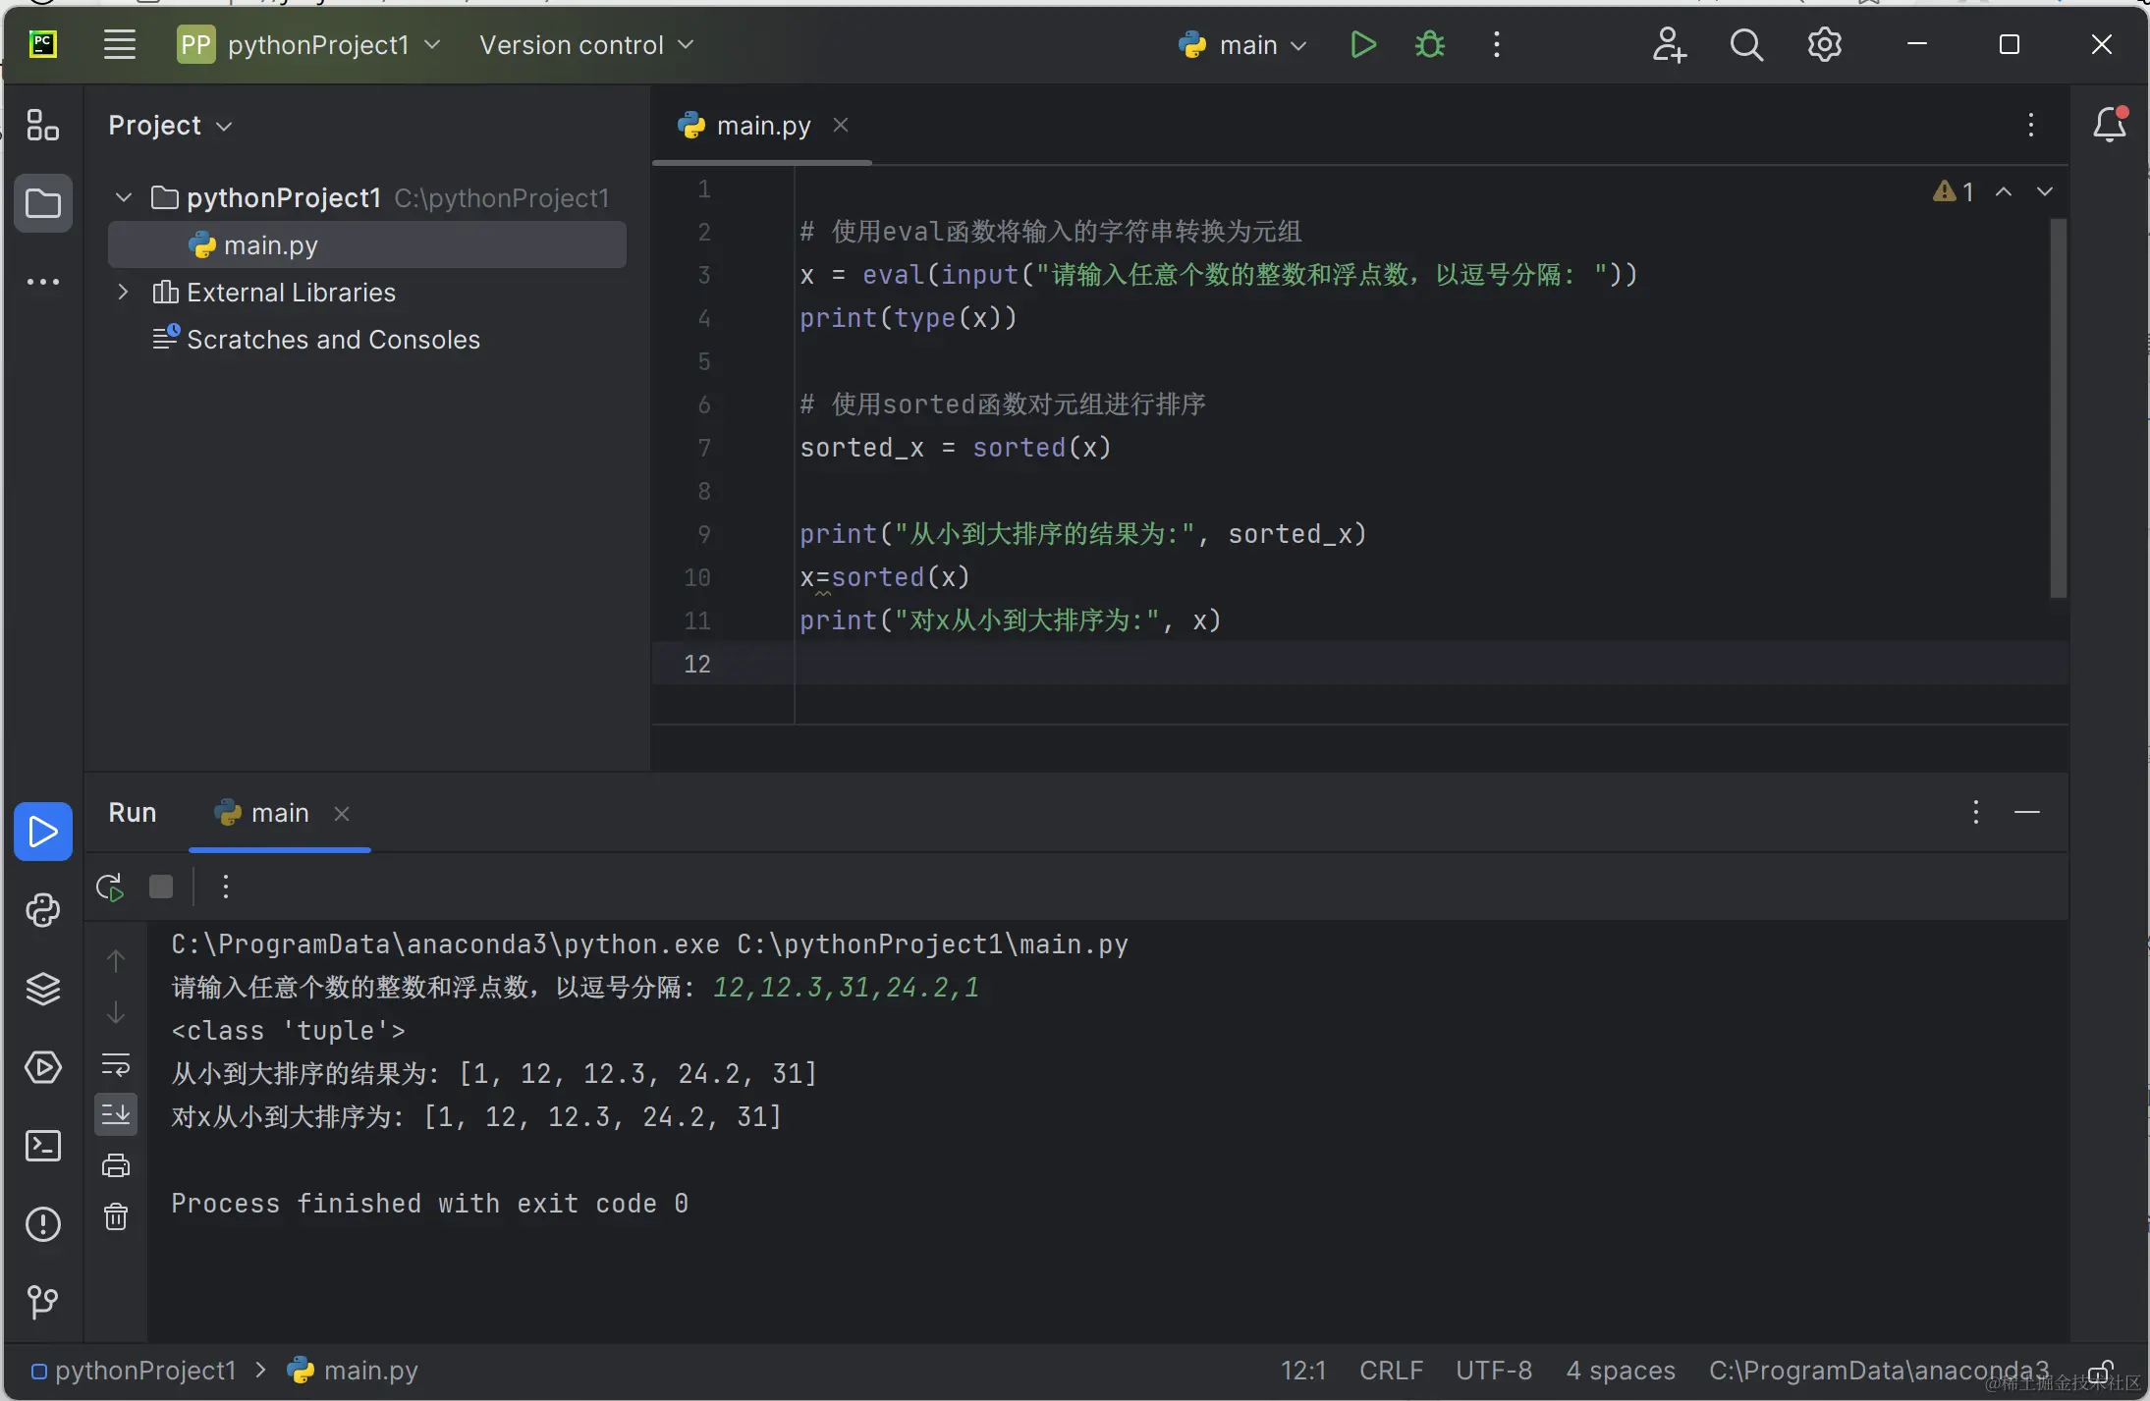2150x1401 pixels.
Task: Run the main configuration with green play button
Action: coord(1362,45)
